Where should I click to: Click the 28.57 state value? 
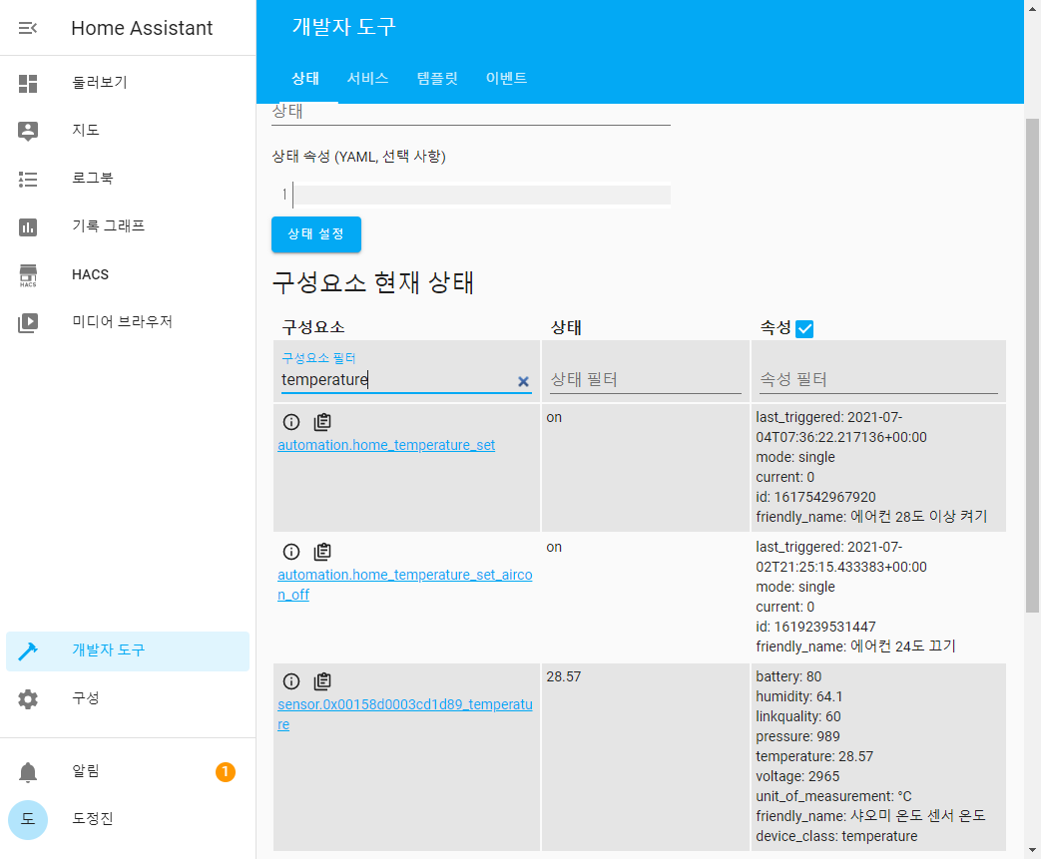point(564,677)
